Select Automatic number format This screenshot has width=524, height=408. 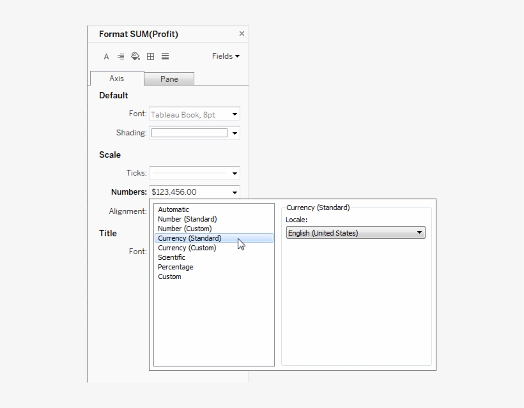tap(214, 209)
